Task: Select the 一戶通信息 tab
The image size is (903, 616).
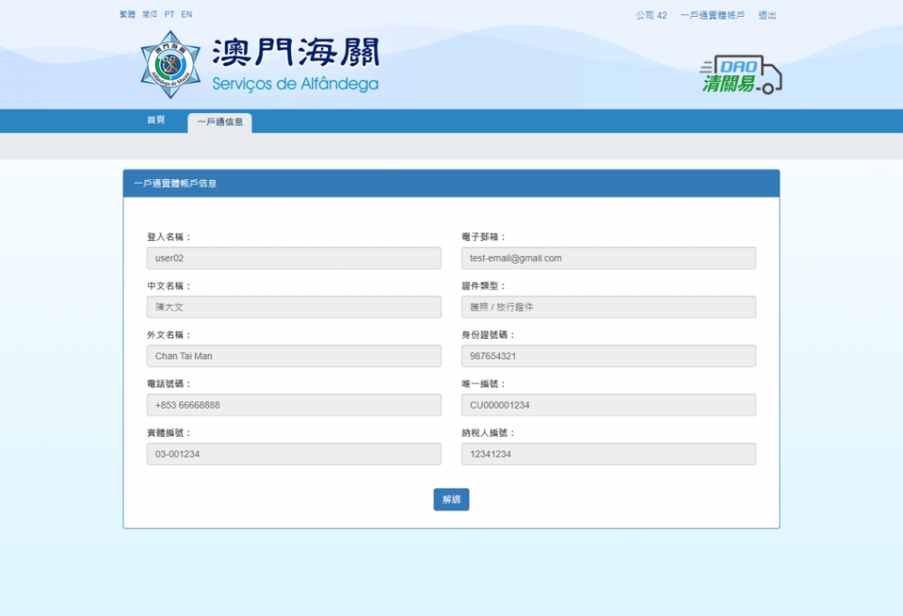Action: (220, 122)
